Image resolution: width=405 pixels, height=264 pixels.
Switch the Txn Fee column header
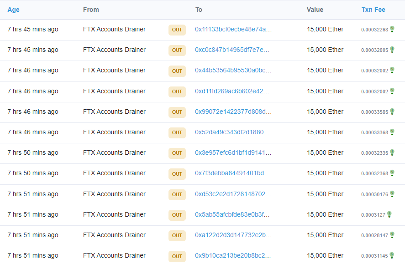click(x=373, y=10)
